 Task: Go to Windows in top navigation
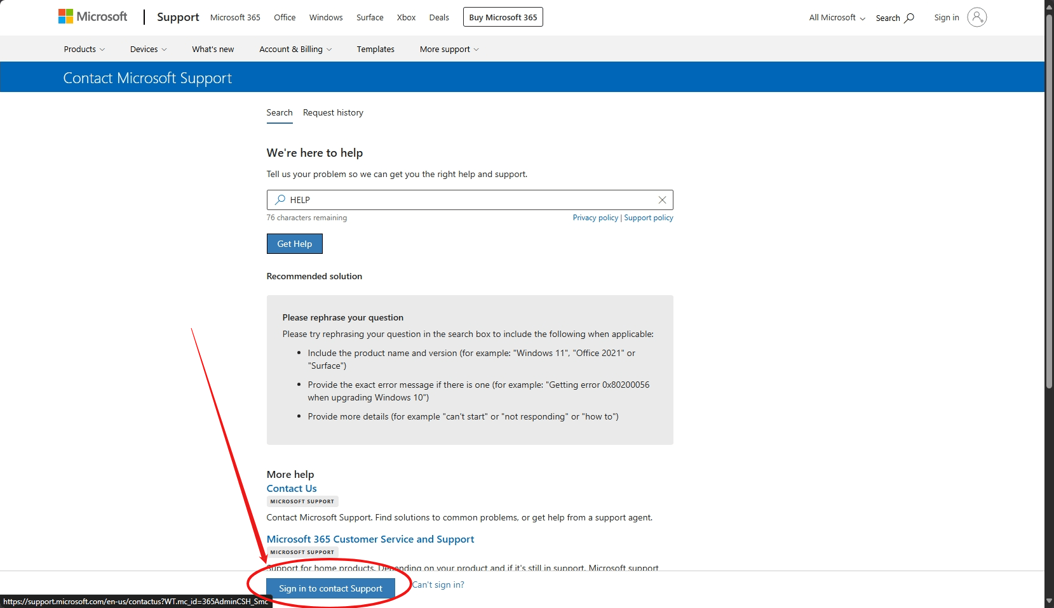tap(326, 18)
